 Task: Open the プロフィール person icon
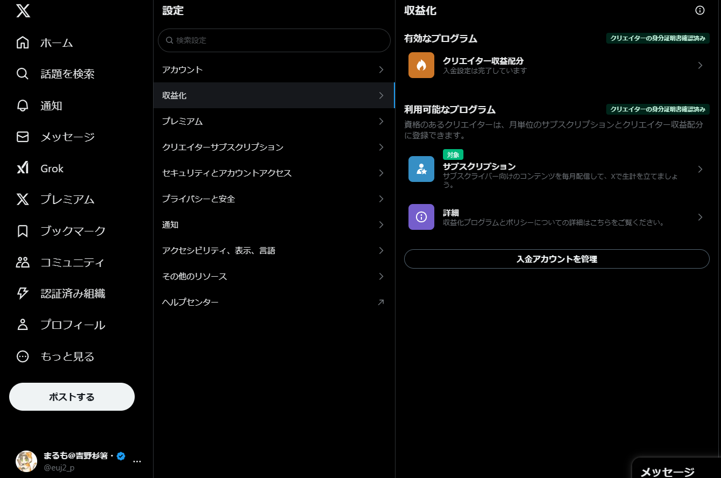point(23,325)
